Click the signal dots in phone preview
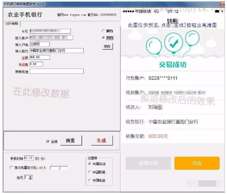This screenshot has height=194, width=227. [x=128, y=12]
